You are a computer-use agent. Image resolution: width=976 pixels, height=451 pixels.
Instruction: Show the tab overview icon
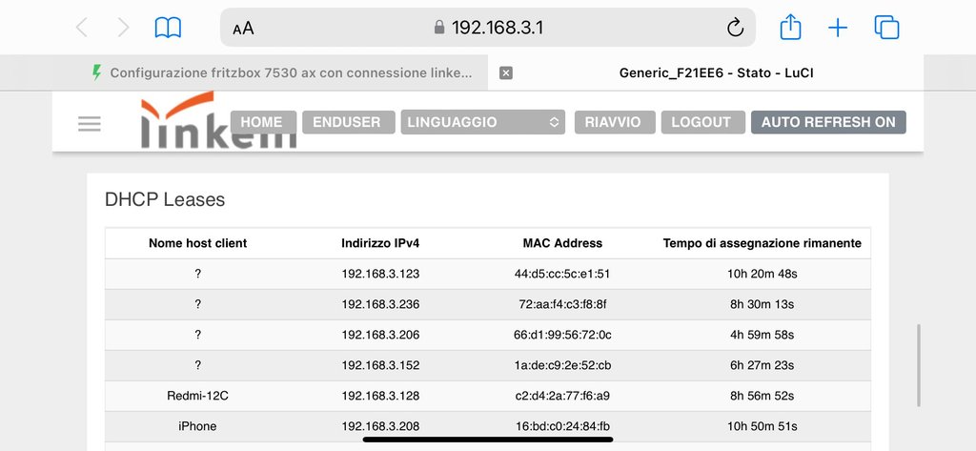886,28
